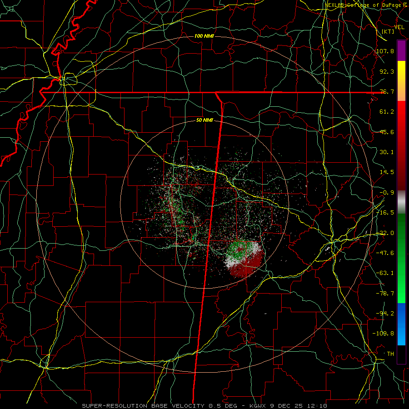The width and height of the screenshot is (409, 409).
Task: Click the 76.7 velocity scale value
Action: click(387, 91)
